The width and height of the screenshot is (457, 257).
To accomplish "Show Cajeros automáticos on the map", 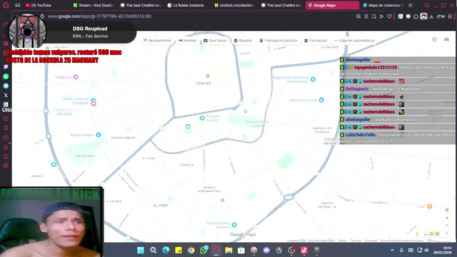I will click(x=354, y=40).
